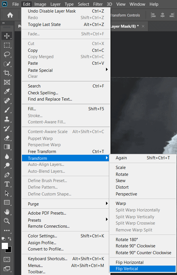
Task: Swap foreground and background colors
Action: 10,239
